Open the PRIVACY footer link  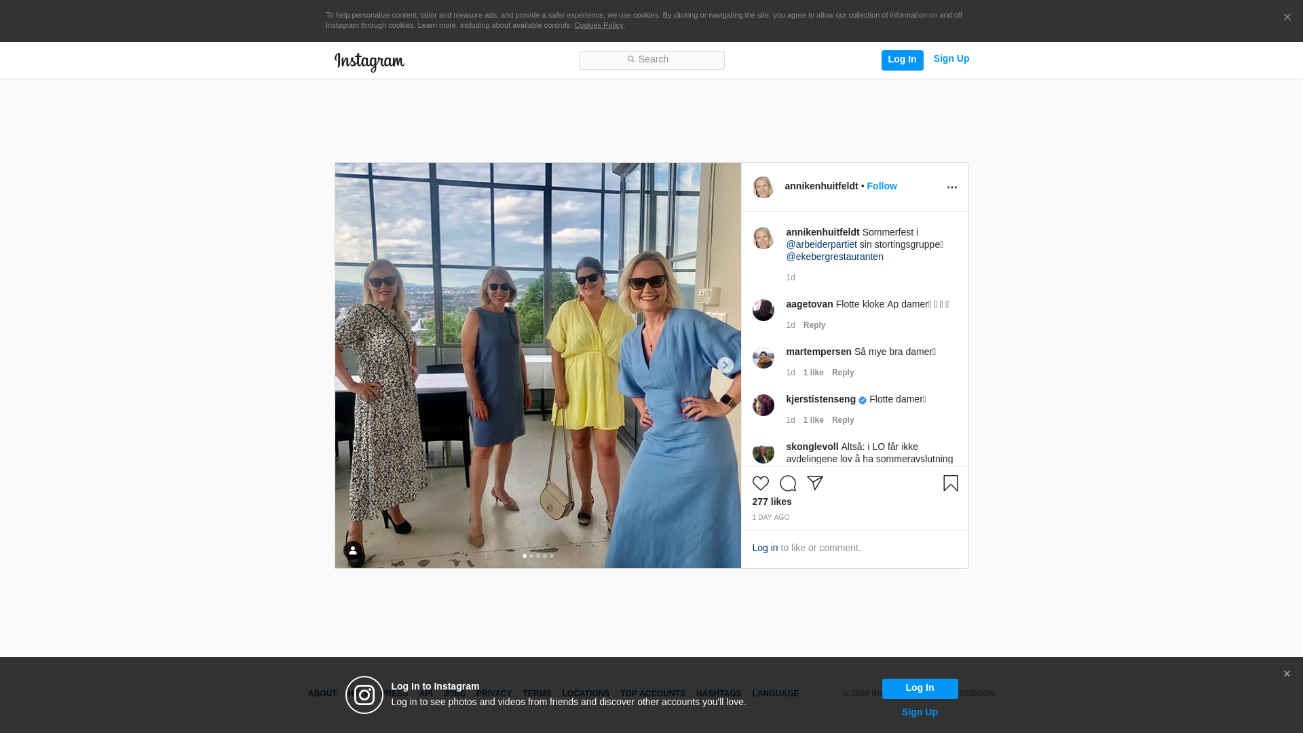click(x=494, y=694)
